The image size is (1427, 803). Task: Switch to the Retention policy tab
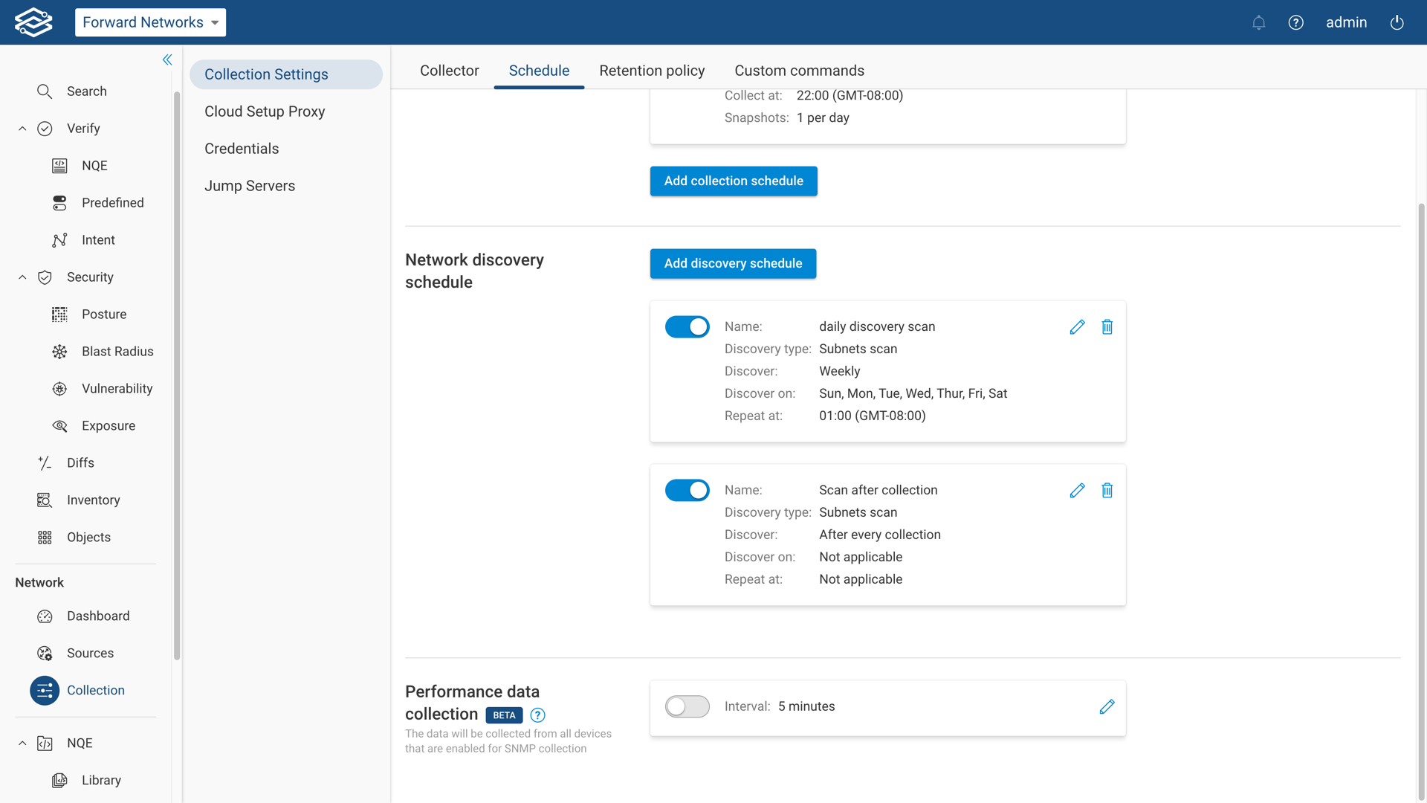[x=652, y=71]
